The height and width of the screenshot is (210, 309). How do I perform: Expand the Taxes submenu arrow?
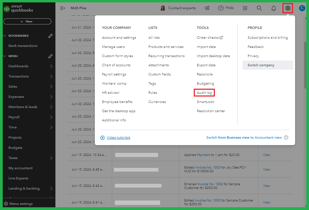point(51,158)
